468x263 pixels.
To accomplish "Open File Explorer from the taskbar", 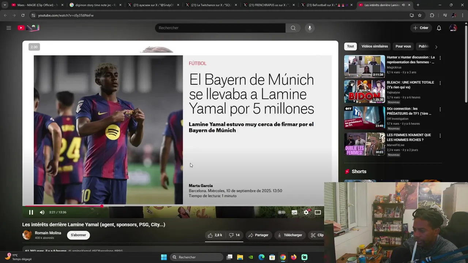I will click(240, 257).
